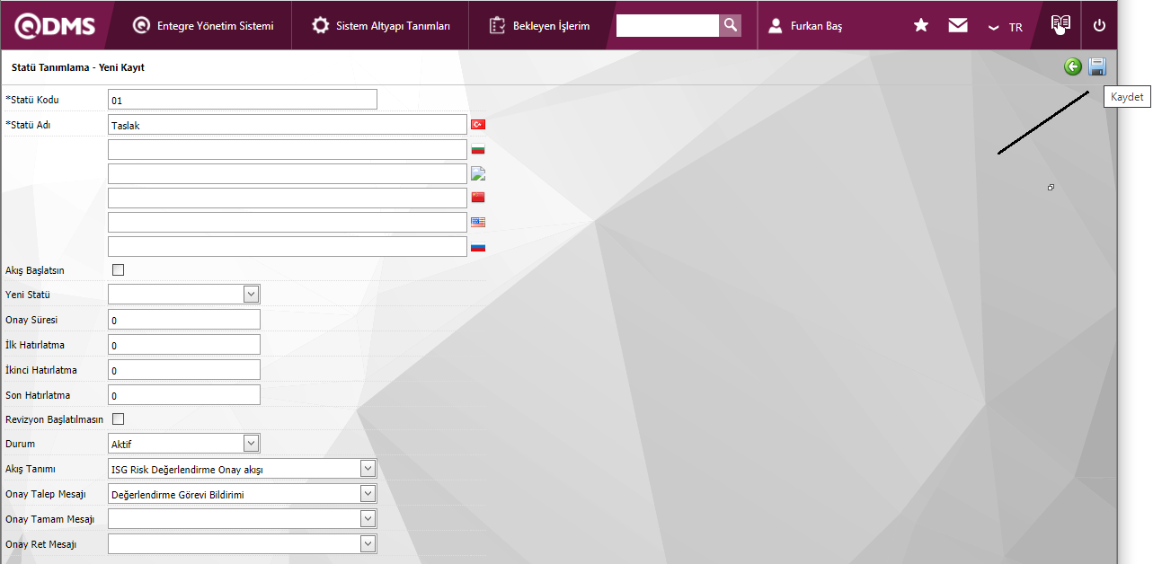Click the user profile icon
The width and height of the screenshot is (1153, 564).
776,26
